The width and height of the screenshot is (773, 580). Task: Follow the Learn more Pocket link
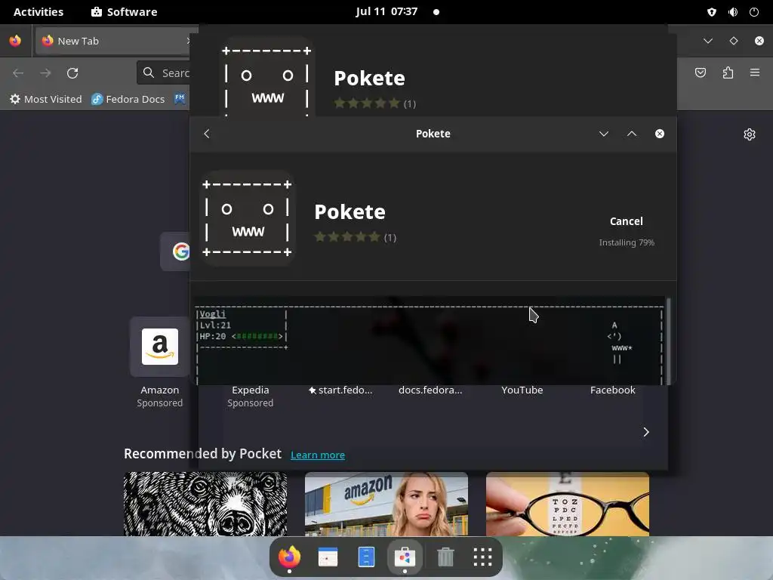pyautogui.click(x=318, y=455)
